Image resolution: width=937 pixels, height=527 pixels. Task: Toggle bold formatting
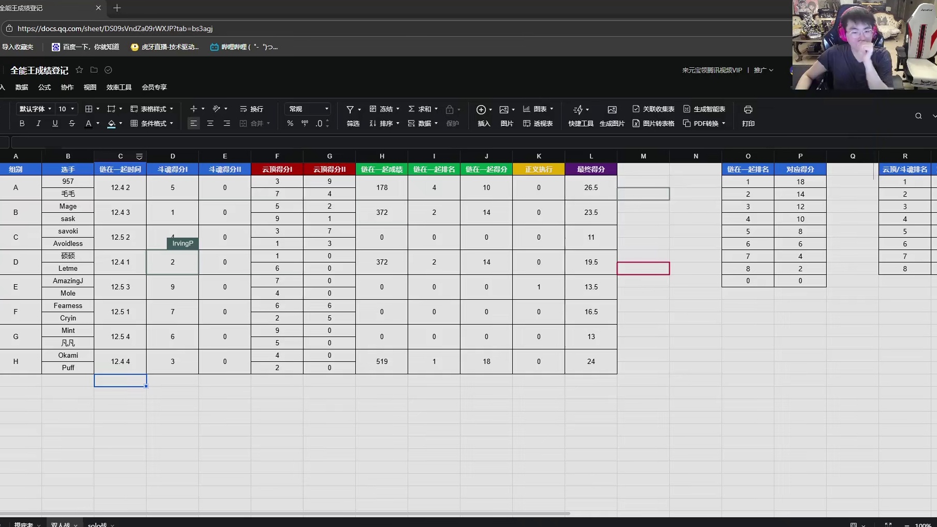click(x=22, y=123)
